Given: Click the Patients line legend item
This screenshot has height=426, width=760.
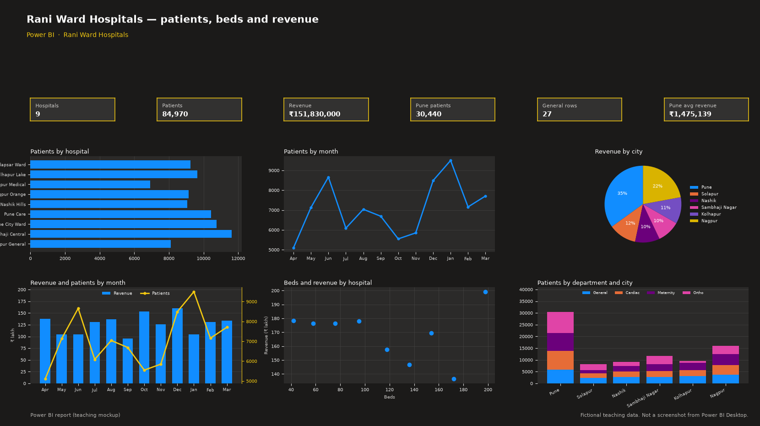Looking at the screenshot, I should pos(155,294).
